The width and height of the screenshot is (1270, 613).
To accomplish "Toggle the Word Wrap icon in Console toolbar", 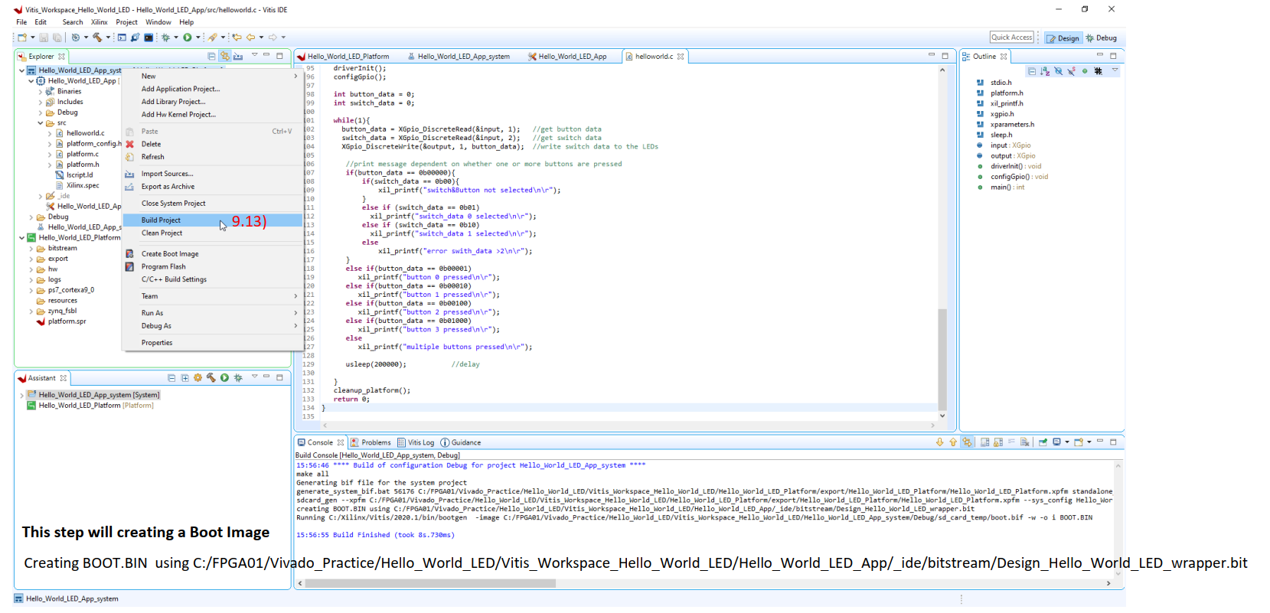I will click(x=1011, y=442).
